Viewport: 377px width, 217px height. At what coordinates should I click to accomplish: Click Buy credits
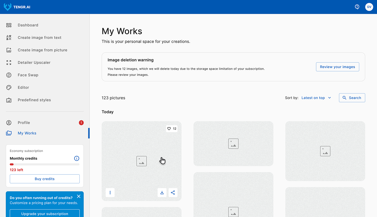[45, 179]
